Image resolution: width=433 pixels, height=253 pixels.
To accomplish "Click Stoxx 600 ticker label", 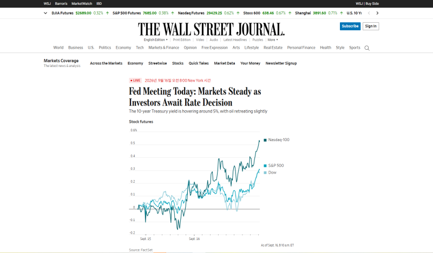I will pyautogui.click(x=252, y=13).
